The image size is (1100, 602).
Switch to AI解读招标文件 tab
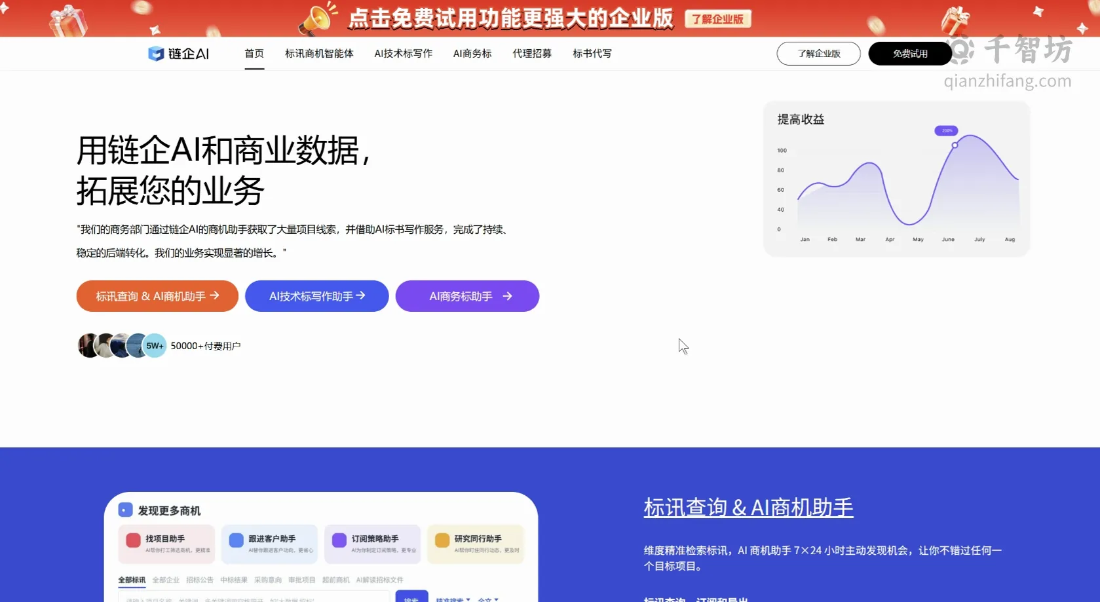[380, 580]
